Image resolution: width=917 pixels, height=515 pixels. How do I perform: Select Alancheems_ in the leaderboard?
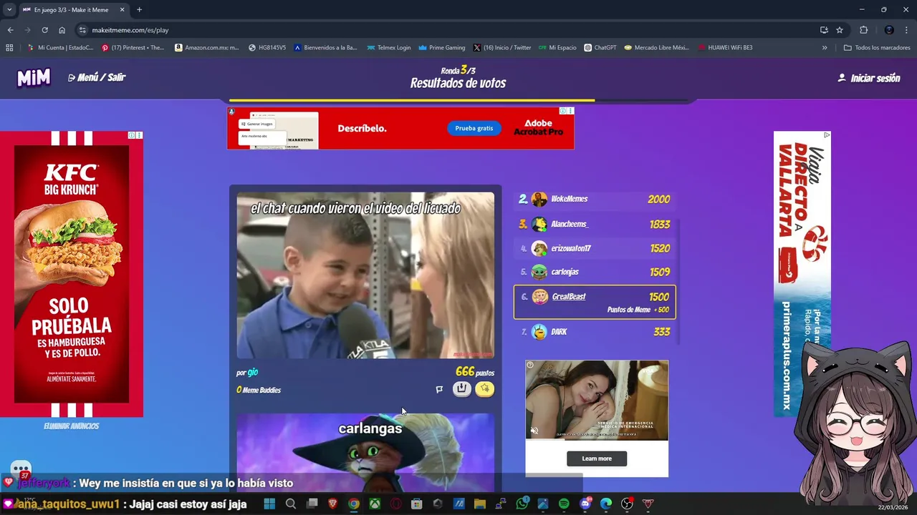coord(594,224)
